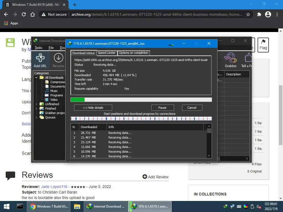Open reviewer Jade Lopez118 profile link
This screenshot has width=283, height=212.
54,187
